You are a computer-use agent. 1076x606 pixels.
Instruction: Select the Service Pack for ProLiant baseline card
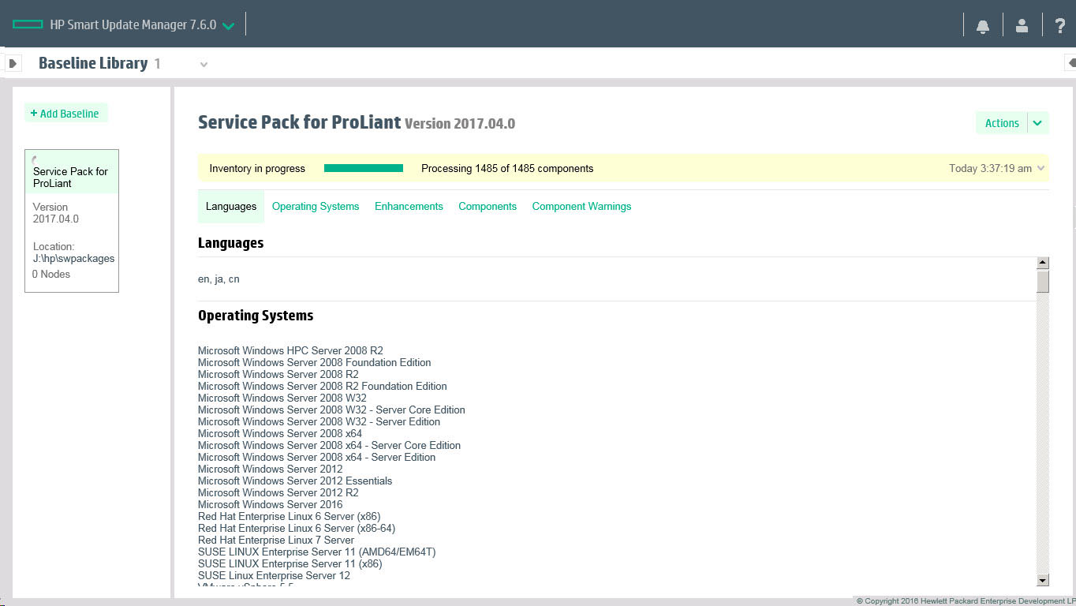point(72,221)
